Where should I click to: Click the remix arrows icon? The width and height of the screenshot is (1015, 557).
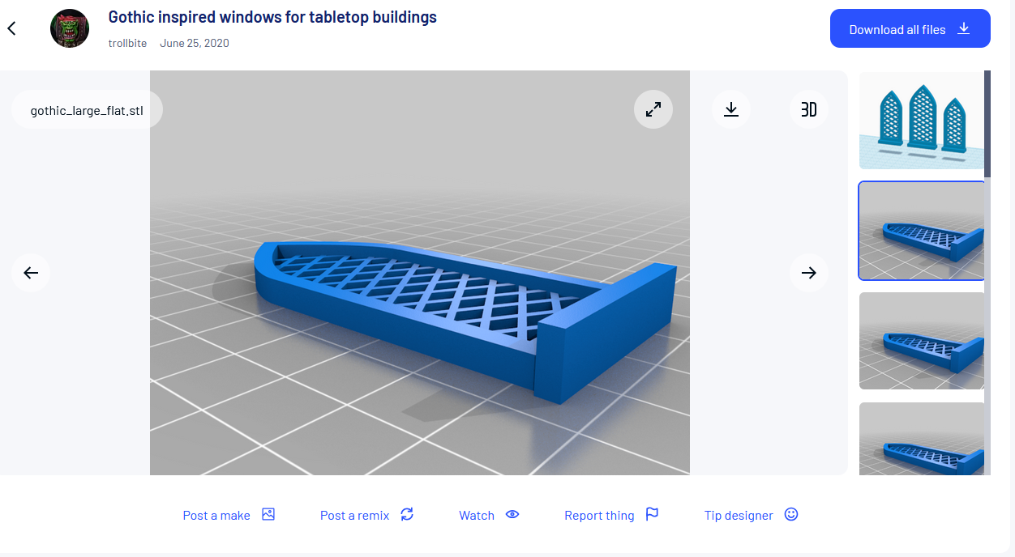click(407, 514)
